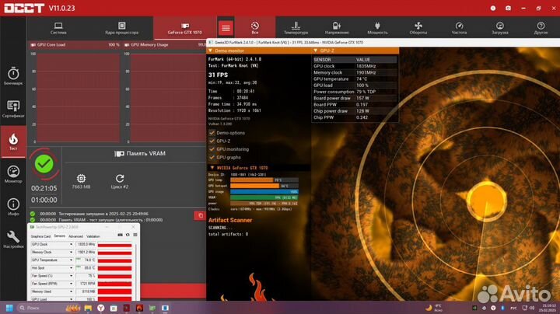Take a screenshot with OCCT camera icon
The height and width of the screenshot is (314, 560).
(x=508, y=8)
